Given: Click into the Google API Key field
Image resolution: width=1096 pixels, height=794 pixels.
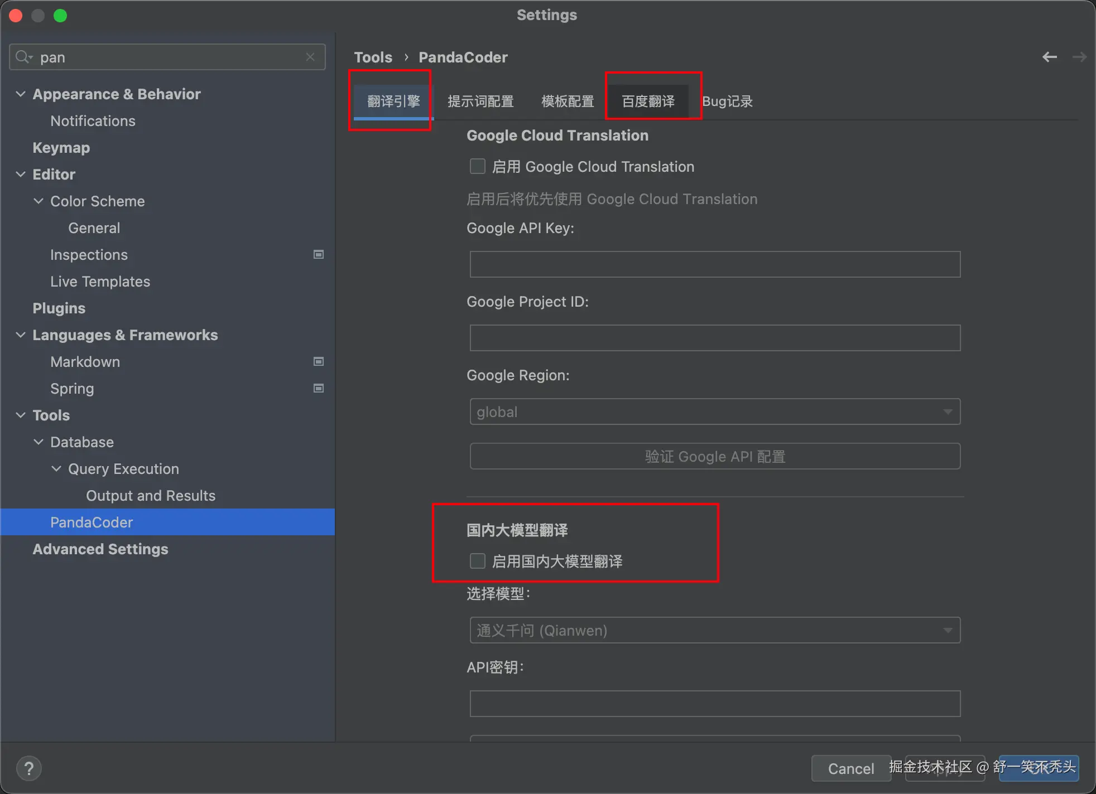Looking at the screenshot, I should (x=714, y=264).
